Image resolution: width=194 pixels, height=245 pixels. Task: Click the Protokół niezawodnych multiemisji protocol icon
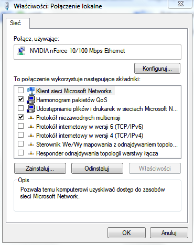click(x=31, y=118)
